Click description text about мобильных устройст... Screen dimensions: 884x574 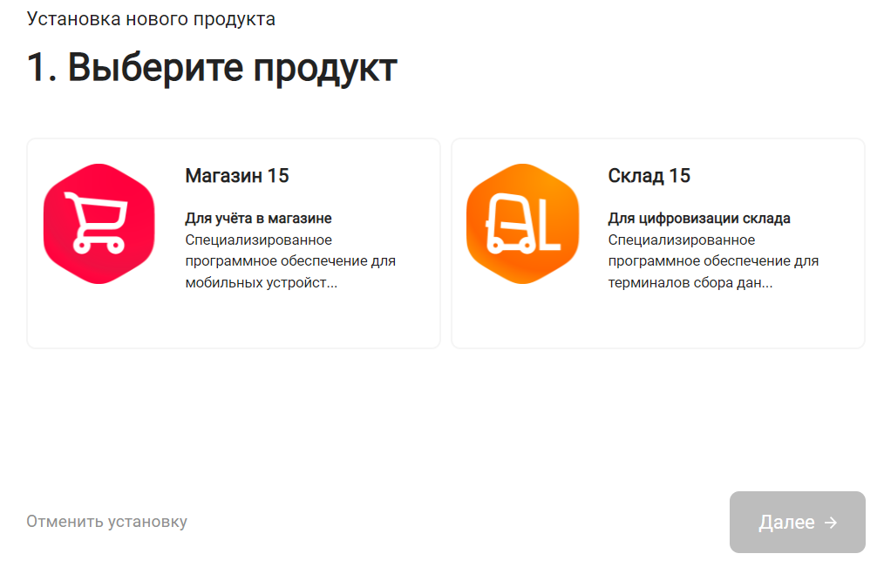290,261
